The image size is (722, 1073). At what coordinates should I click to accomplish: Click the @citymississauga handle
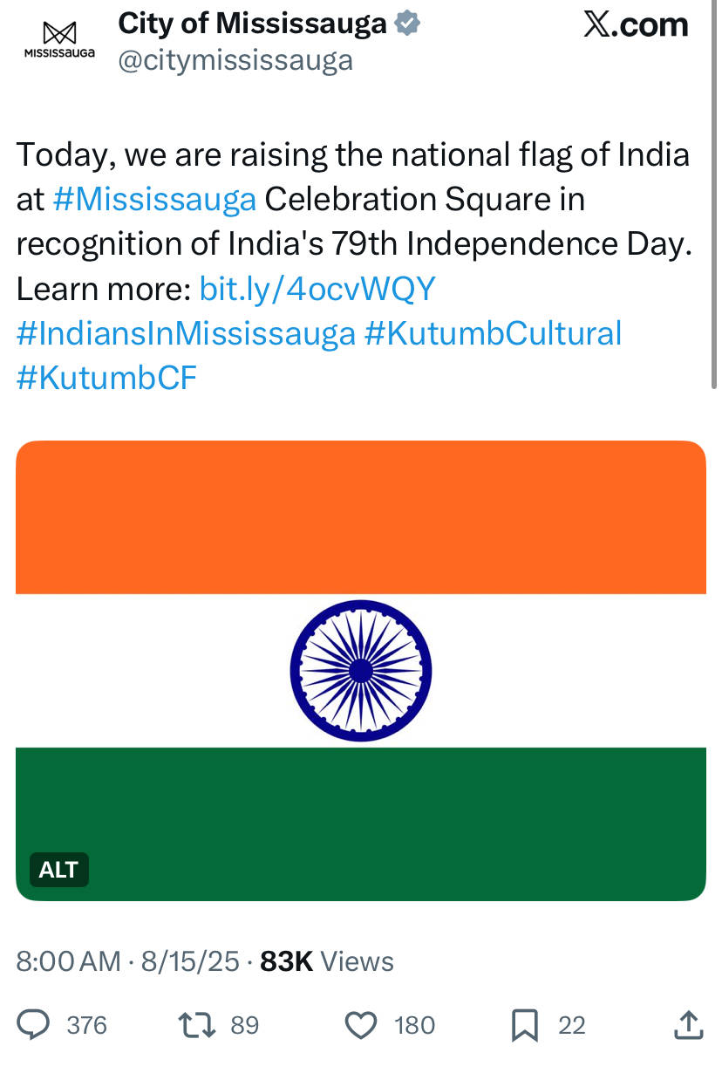(x=235, y=61)
